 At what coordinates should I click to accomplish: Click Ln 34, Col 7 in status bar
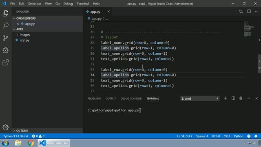185,136
